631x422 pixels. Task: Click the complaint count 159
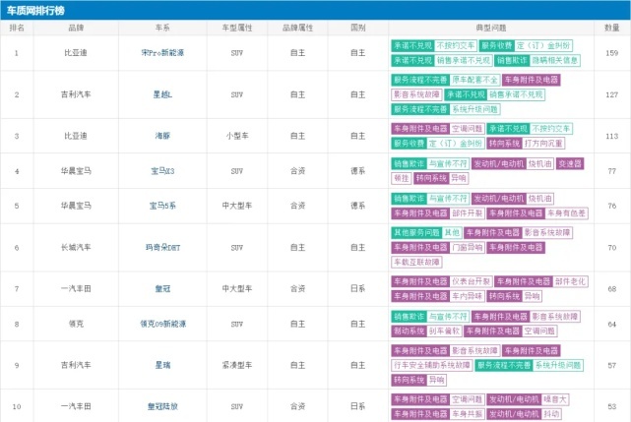click(x=611, y=53)
